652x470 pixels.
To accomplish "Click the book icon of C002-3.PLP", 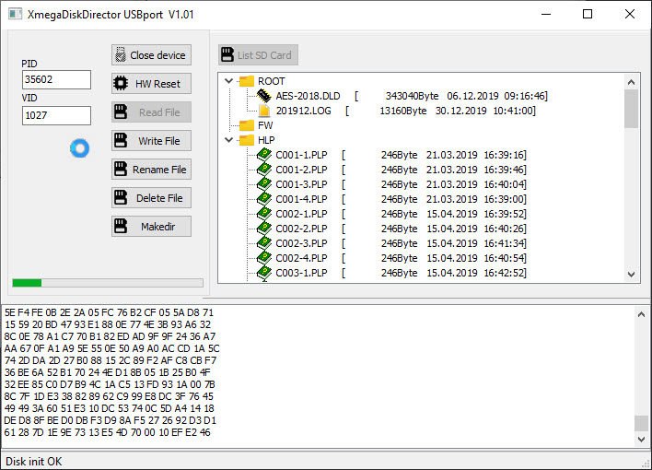I will click(x=264, y=243).
